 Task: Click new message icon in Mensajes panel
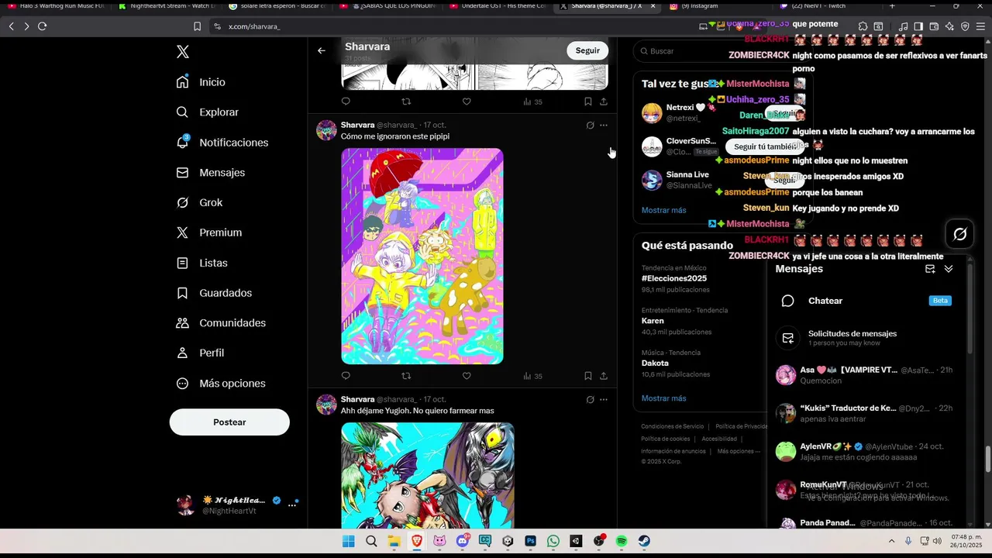click(x=930, y=269)
